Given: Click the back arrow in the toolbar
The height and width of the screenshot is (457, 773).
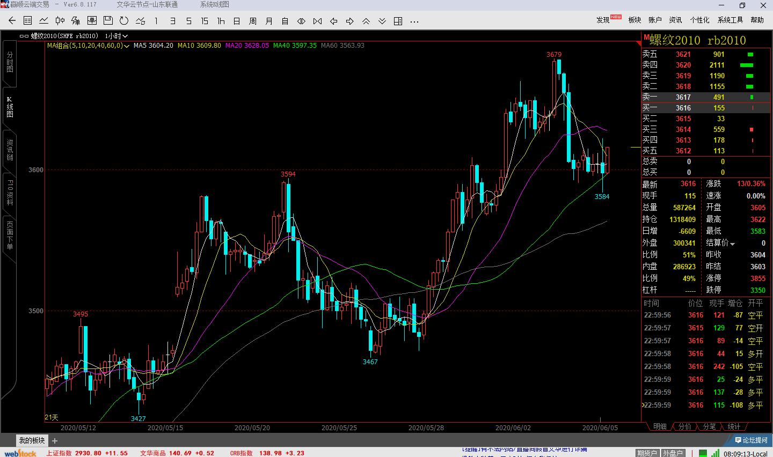Looking at the screenshot, I should coord(12,21).
